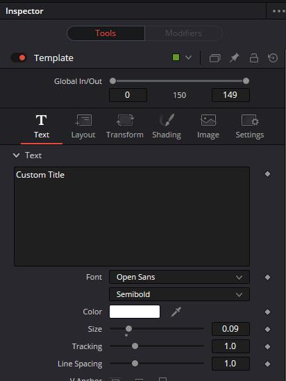This screenshot has height=381, width=286.
Task: Click the Line Spacing slider handle
Action: pyautogui.click(x=135, y=364)
